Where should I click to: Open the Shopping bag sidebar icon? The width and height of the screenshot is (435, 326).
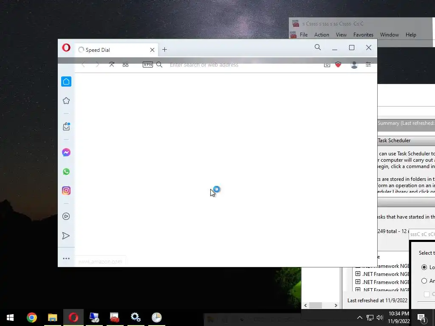coord(66,126)
